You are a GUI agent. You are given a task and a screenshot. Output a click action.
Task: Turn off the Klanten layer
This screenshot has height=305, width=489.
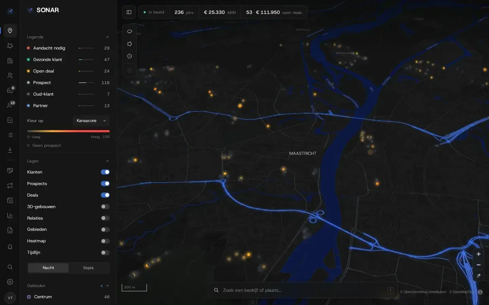coord(105,172)
